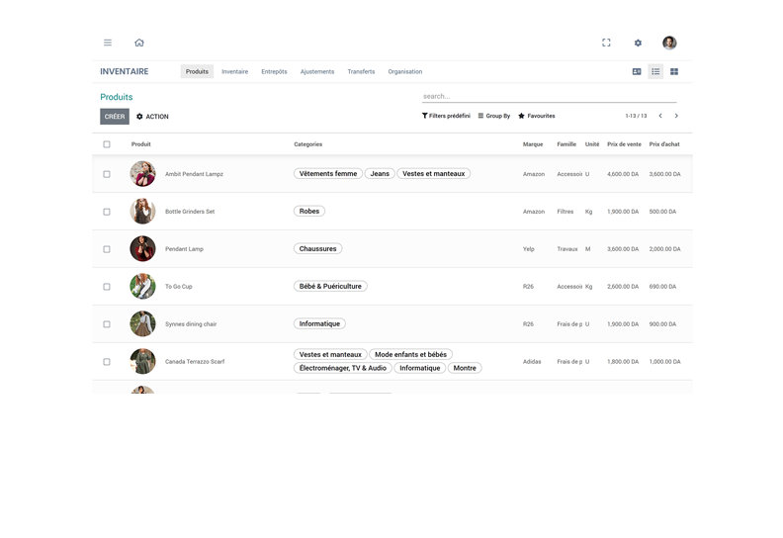Image resolution: width=783 pixels, height=538 pixels.
Task: Open the Transferts tab
Action: [361, 71]
